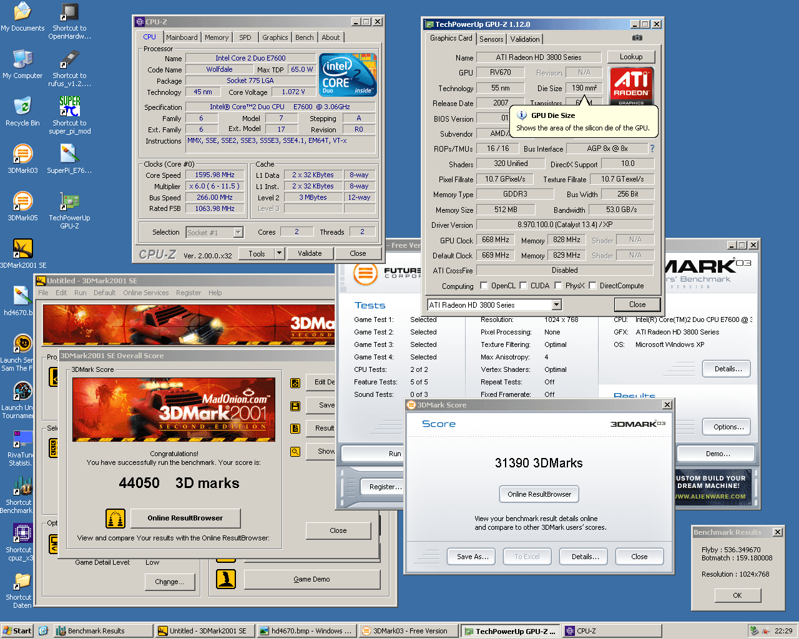Click the Internet Explorer quick launch icon
Image resolution: width=799 pixels, height=639 pixels.
[x=43, y=631]
